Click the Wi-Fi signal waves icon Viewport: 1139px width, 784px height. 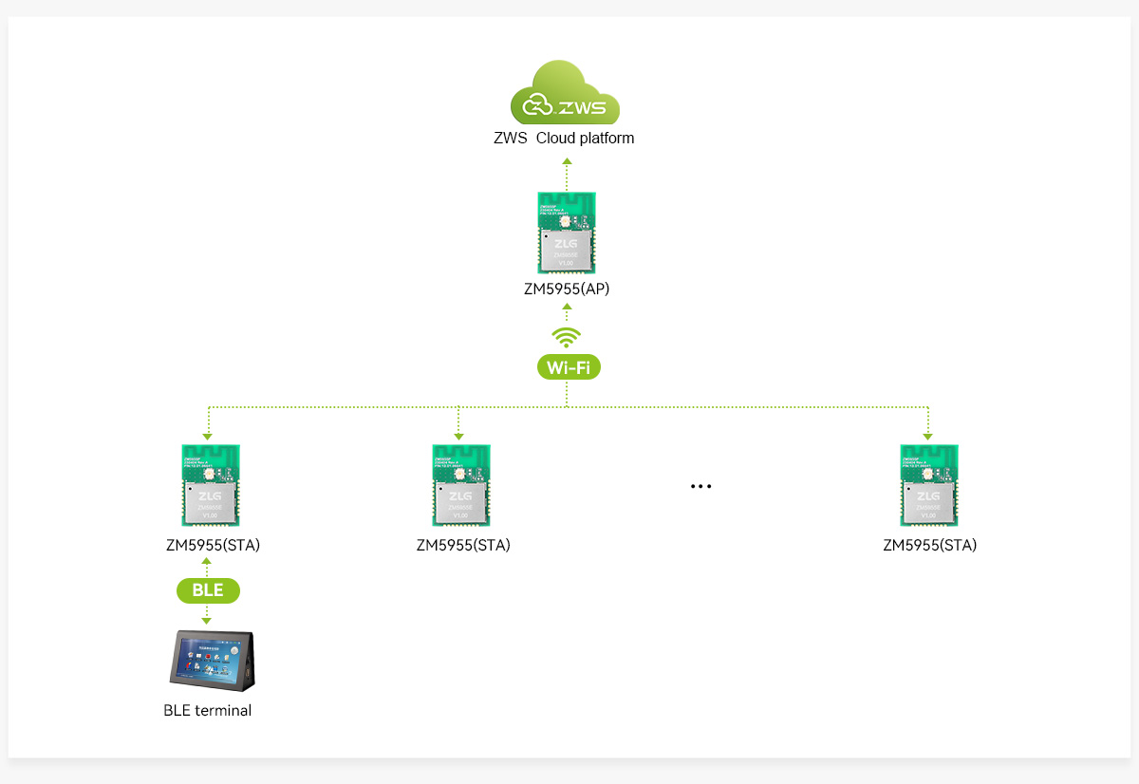(x=567, y=337)
